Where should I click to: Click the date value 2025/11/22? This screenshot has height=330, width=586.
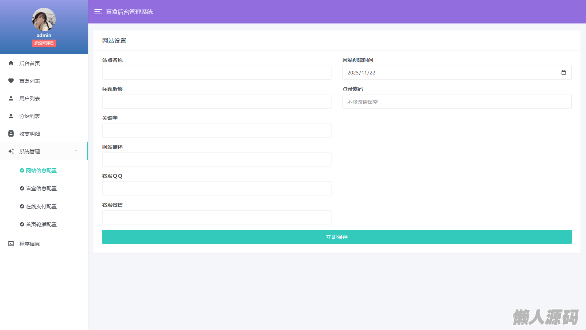point(361,73)
